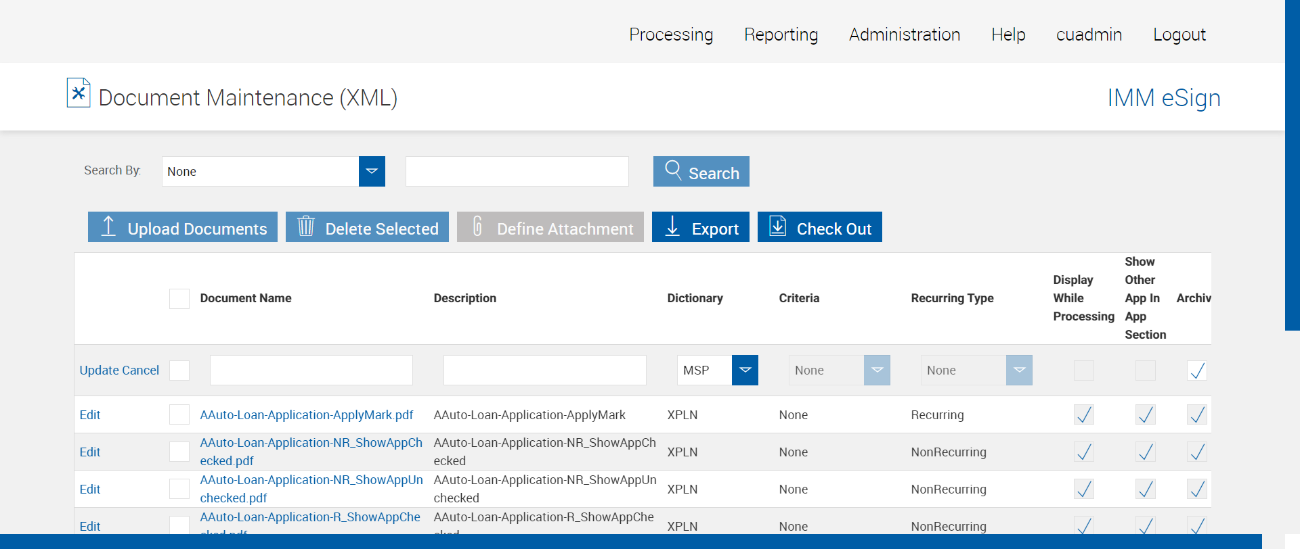This screenshot has height=549, width=1300.
Task: Toggle Archive checkbox in the editing row
Action: click(x=1196, y=371)
